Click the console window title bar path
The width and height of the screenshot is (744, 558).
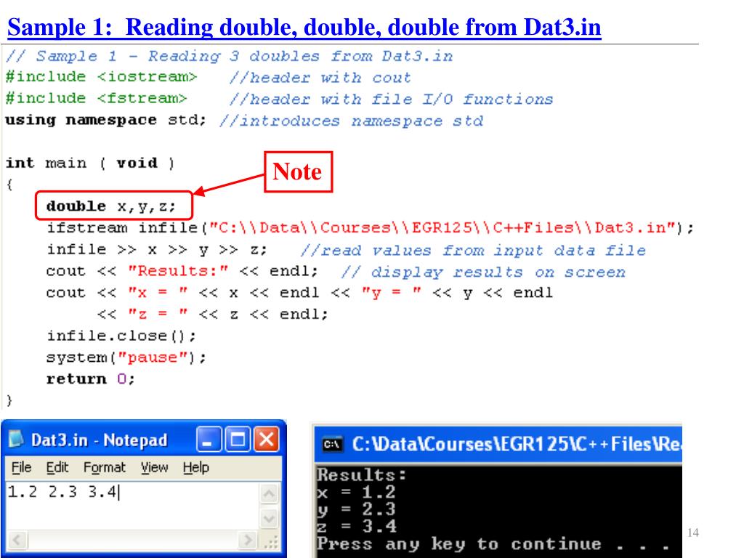click(x=517, y=444)
